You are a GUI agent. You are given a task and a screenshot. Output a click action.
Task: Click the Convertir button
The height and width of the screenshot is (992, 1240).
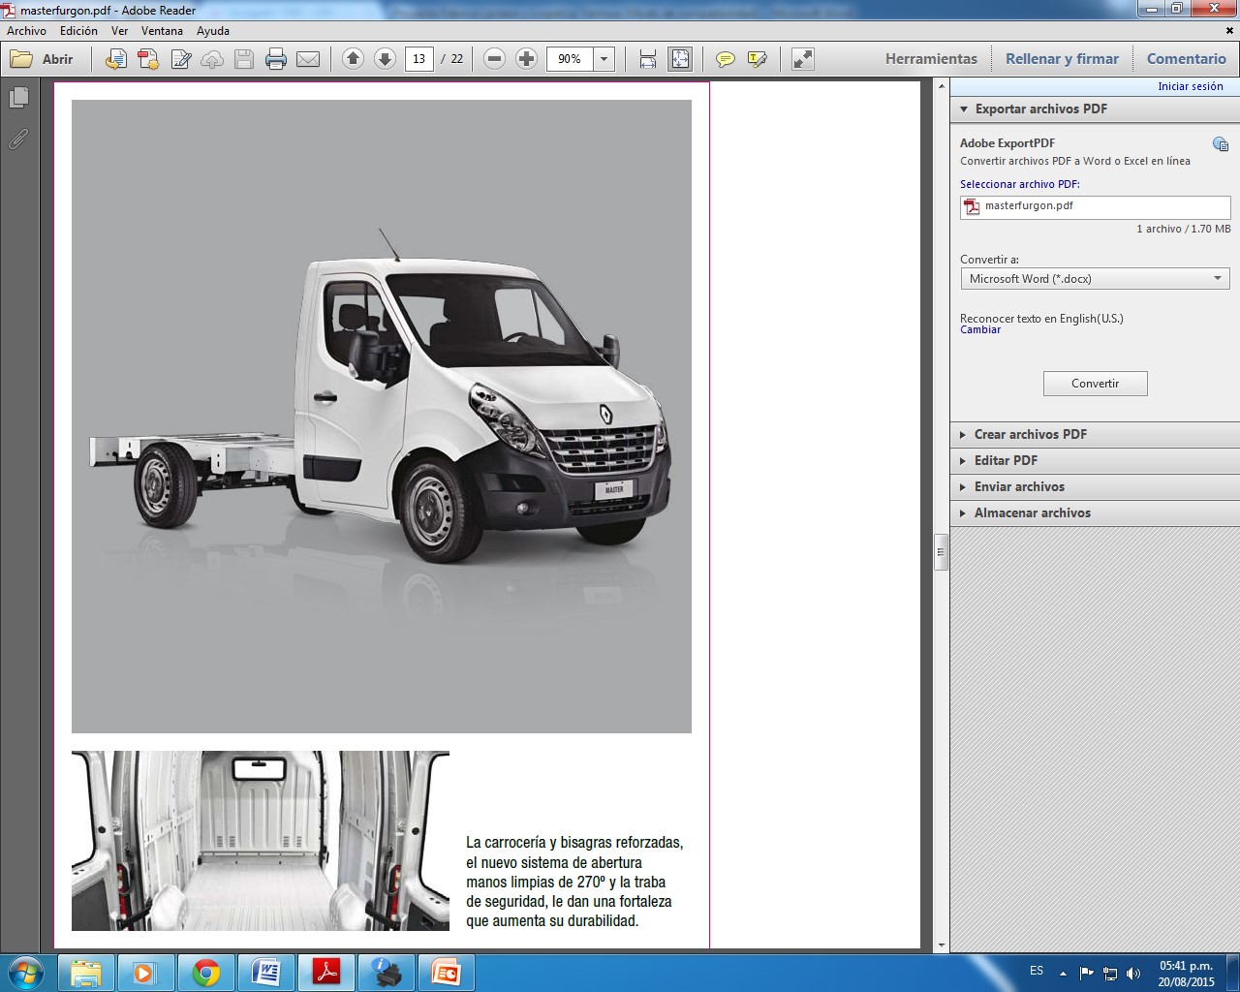[1095, 384]
